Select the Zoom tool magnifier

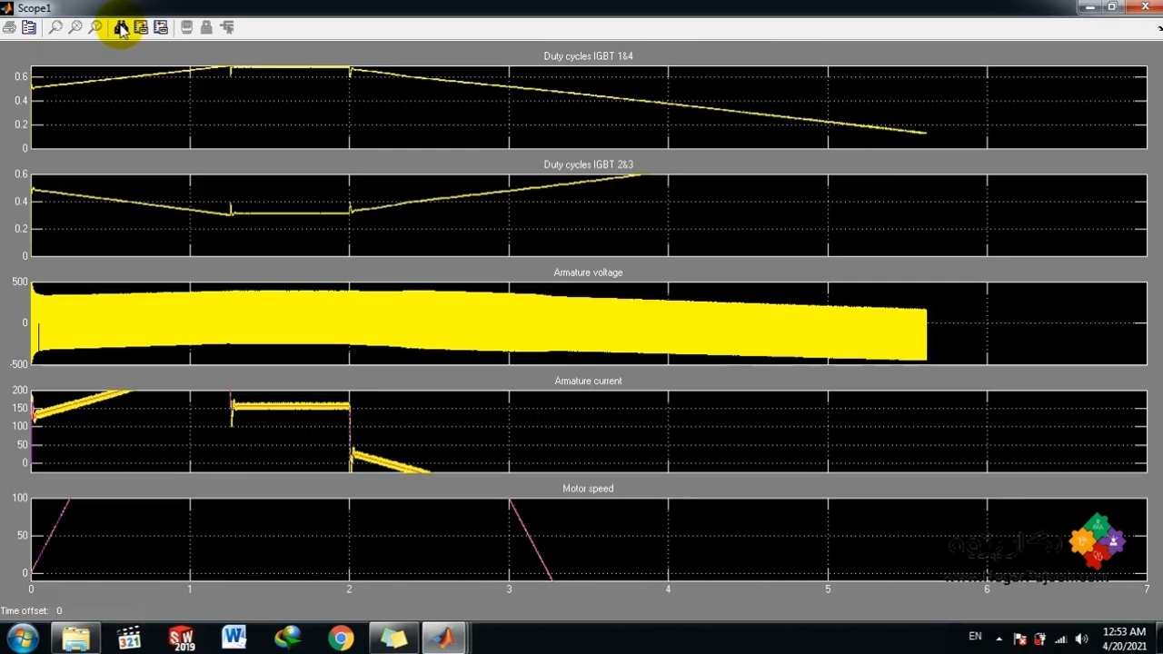tap(55, 28)
